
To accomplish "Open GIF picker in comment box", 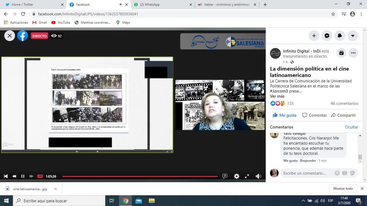I will click(345, 173).
